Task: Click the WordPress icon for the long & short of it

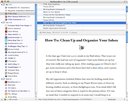Action: 6,52
